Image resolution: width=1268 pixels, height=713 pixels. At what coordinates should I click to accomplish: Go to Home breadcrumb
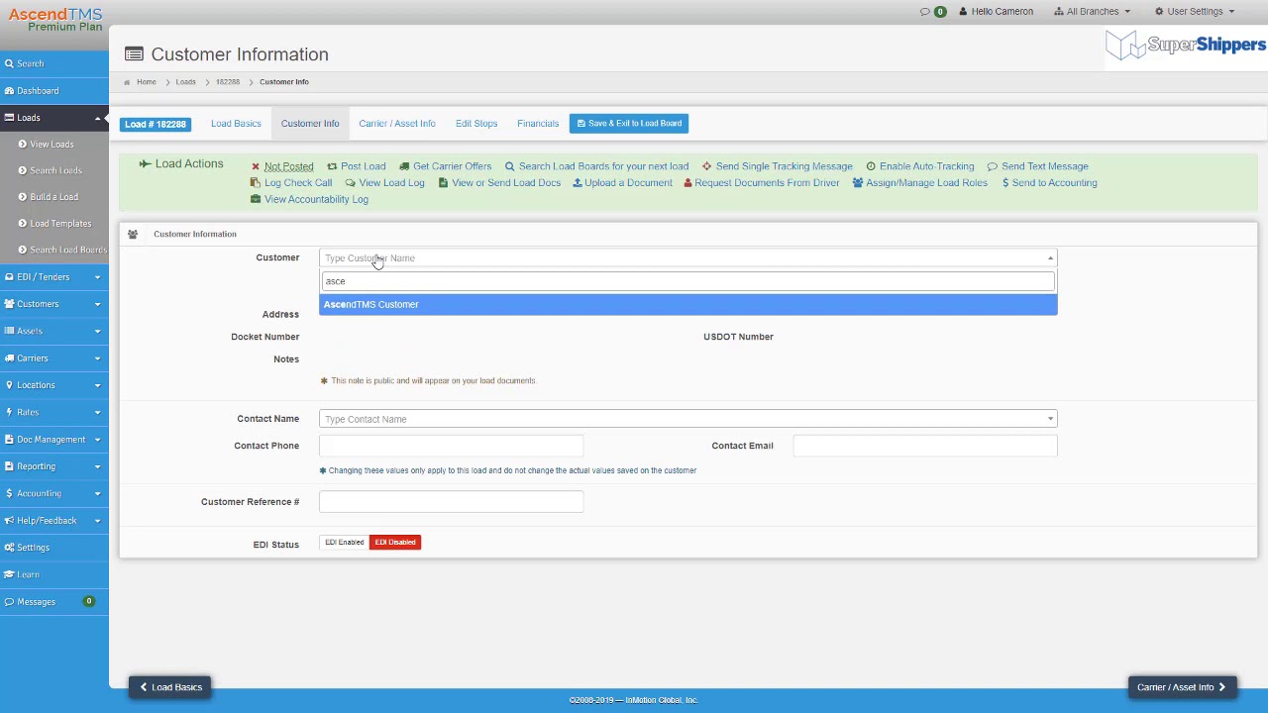(146, 82)
